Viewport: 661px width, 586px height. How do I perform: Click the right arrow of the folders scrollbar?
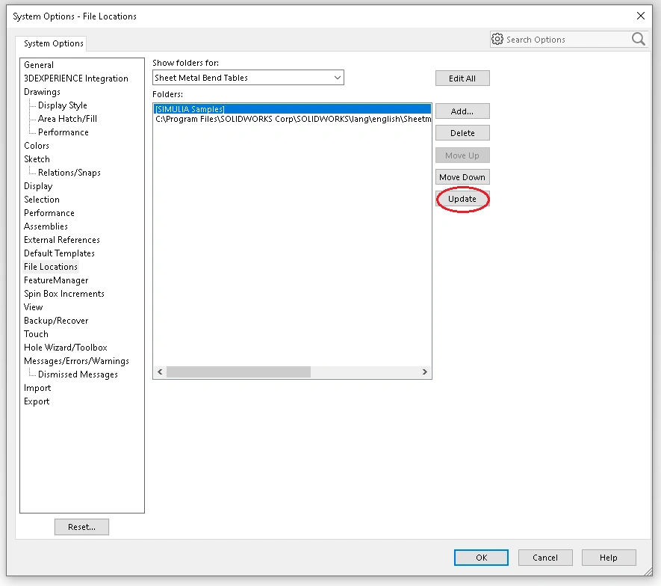[424, 371]
